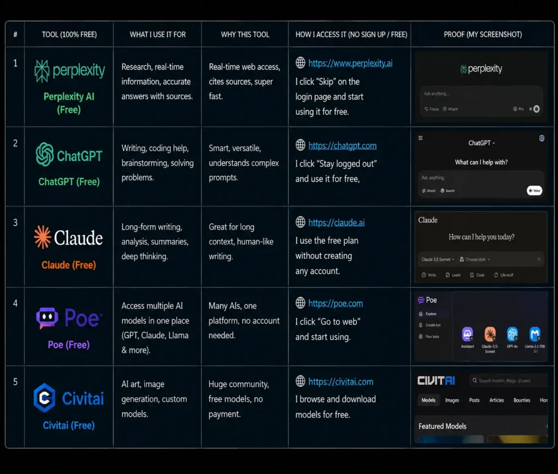Image resolution: width=558 pixels, height=474 pixels.
Task: Expand the ChatGPT model dropdown
Action: (482, 143)
